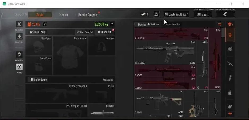Viewport: 249px width, 120px height.
Task: Filter storage by the rifle weapons icon
Action: (x=230, y=64)
